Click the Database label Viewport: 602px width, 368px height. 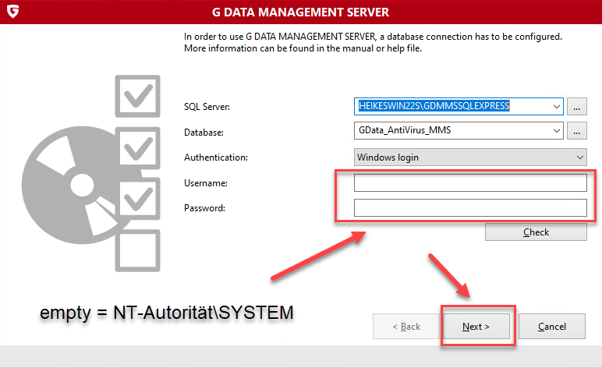click(204, 133)
